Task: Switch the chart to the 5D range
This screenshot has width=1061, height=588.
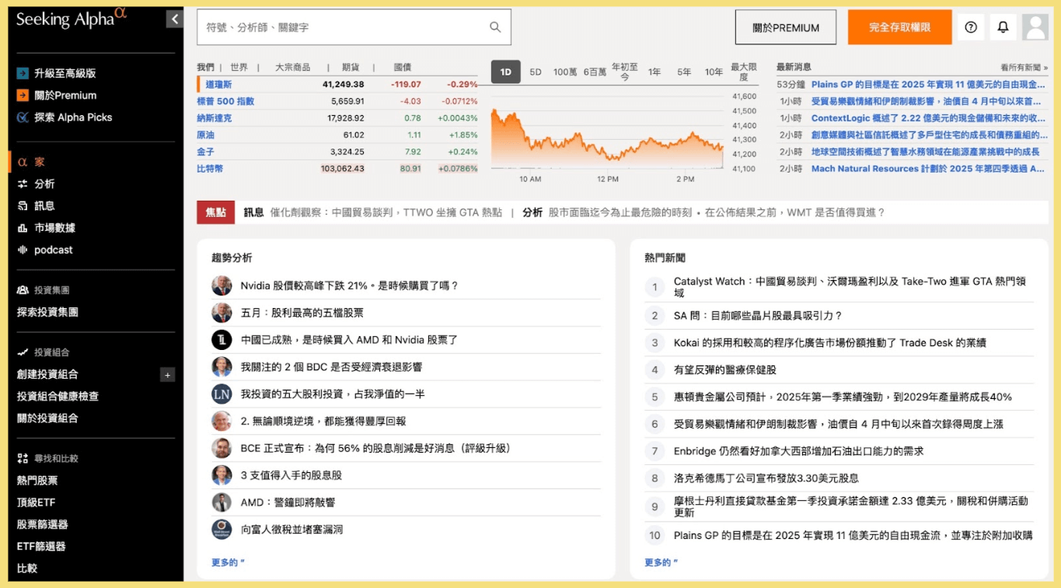Action: (534, 71)
